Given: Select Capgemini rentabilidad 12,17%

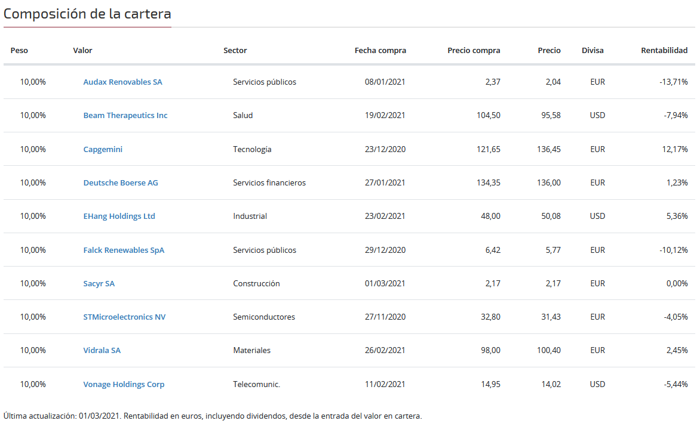Looking at the screenshot, I should coord(675,149).
